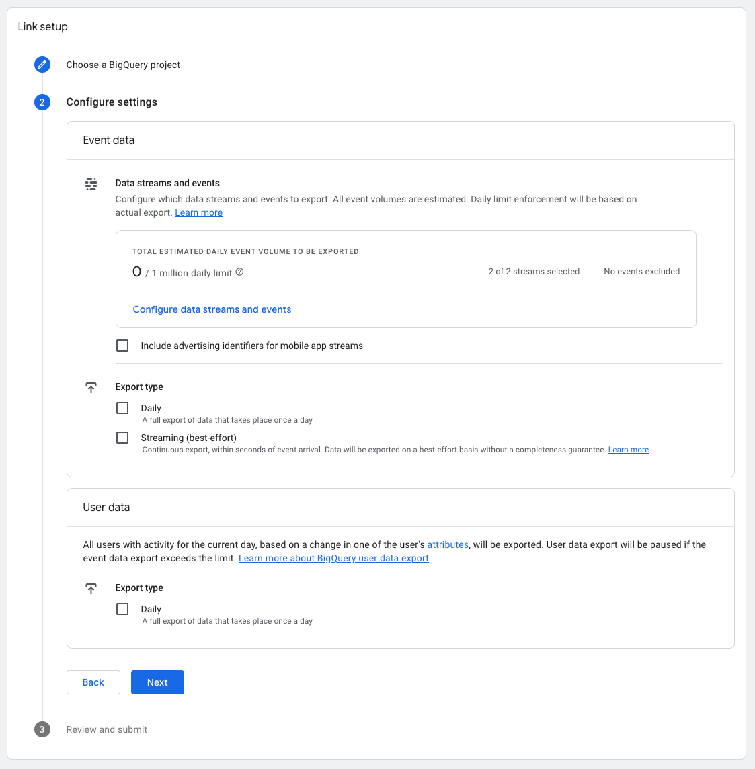Enable Streaming (best-effort) export
755x769 pixels.
(122, 438)
